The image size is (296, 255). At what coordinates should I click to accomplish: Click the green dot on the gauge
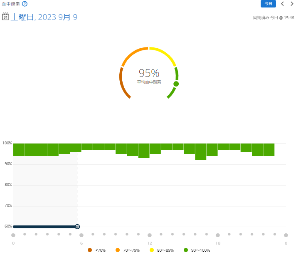(x=176, y=84)
